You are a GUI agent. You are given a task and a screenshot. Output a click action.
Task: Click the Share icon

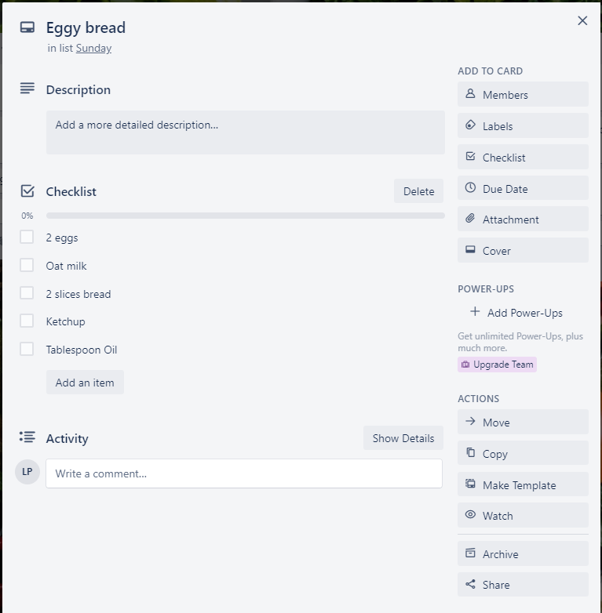(x=470, y=585)
